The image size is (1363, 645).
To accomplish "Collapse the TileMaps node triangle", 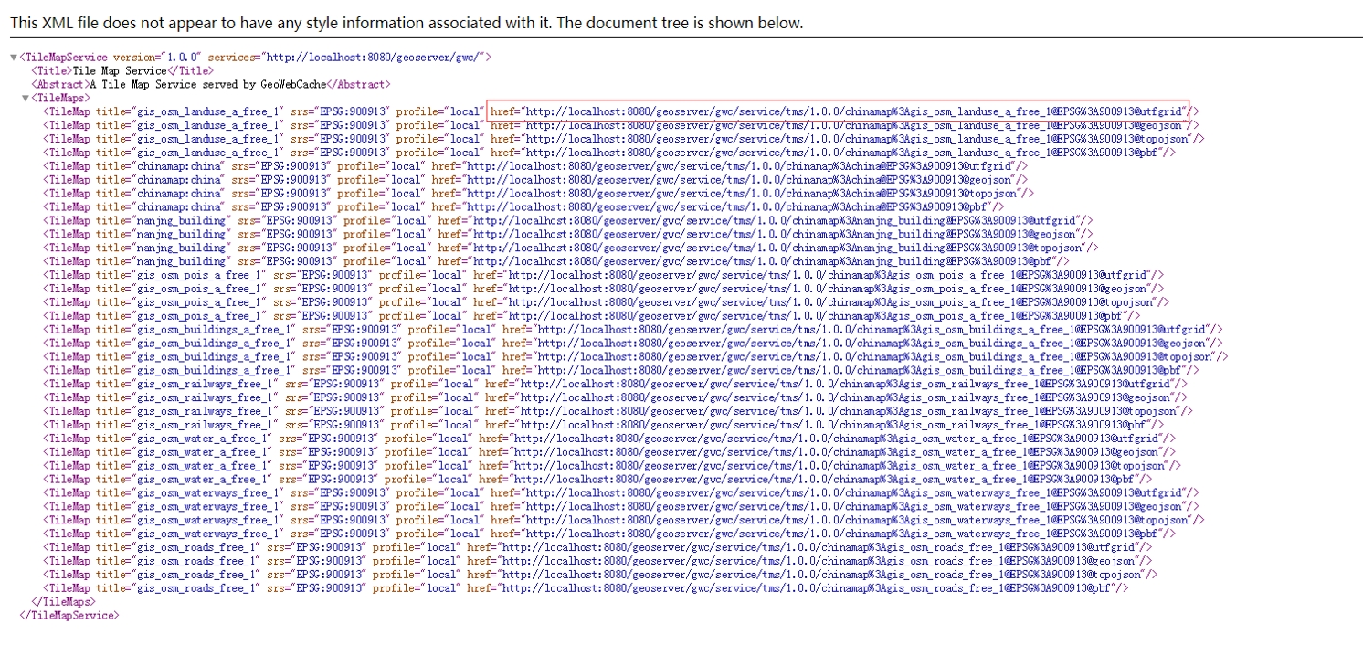I will point(26,98).
